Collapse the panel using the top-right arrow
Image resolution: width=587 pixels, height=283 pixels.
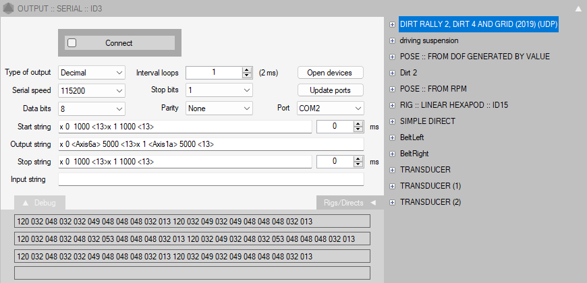tap(578, 9)
